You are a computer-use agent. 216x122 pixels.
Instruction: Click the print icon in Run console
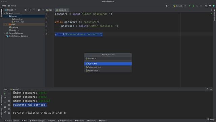pyautogui.click(x=9, y=109)
